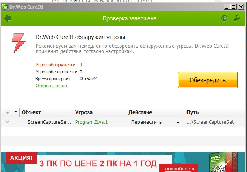Image resolution: width=247 pixels, height=172 pixels.
Task: Click the red lightning threat icon
Action: tap(18, 43)
